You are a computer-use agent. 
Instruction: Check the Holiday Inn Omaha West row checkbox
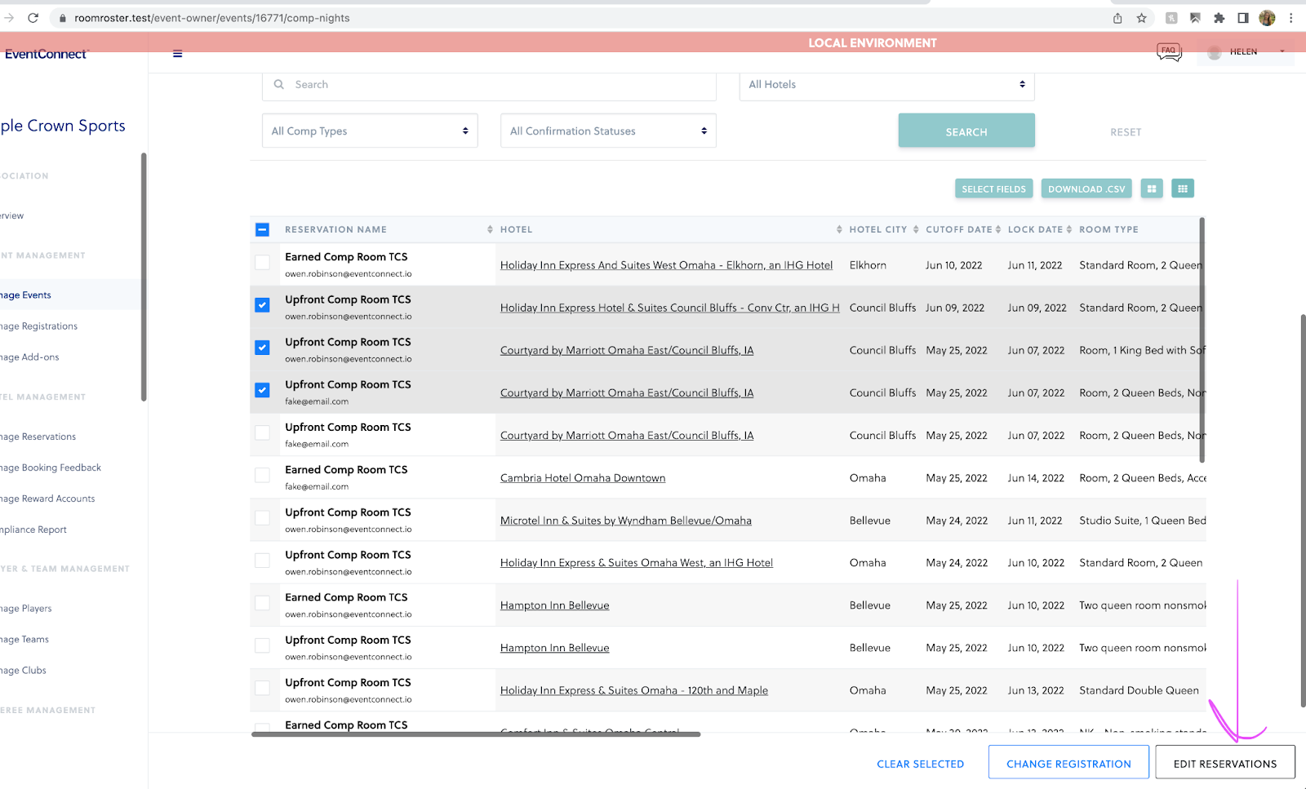click(x=262, y=561)
